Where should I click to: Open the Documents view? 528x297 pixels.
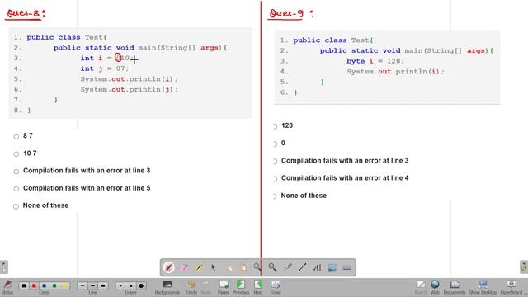click(x=455, y=287)
